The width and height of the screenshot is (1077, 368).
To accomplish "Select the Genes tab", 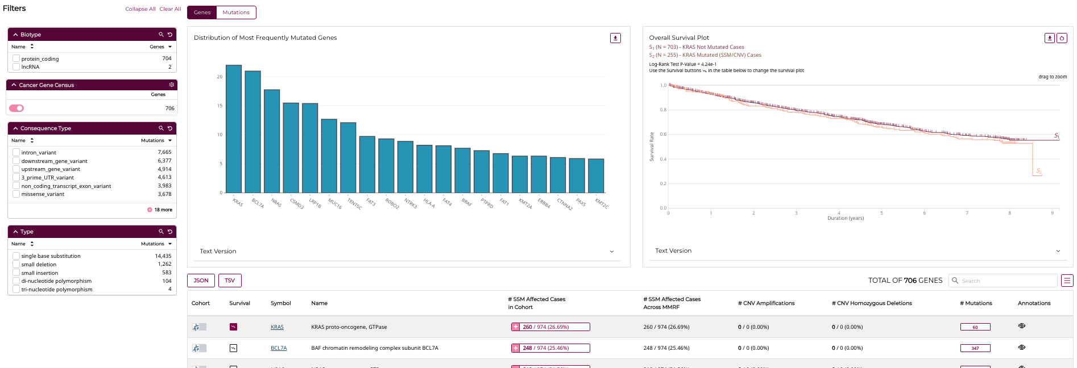I will (x=202, y=12).
